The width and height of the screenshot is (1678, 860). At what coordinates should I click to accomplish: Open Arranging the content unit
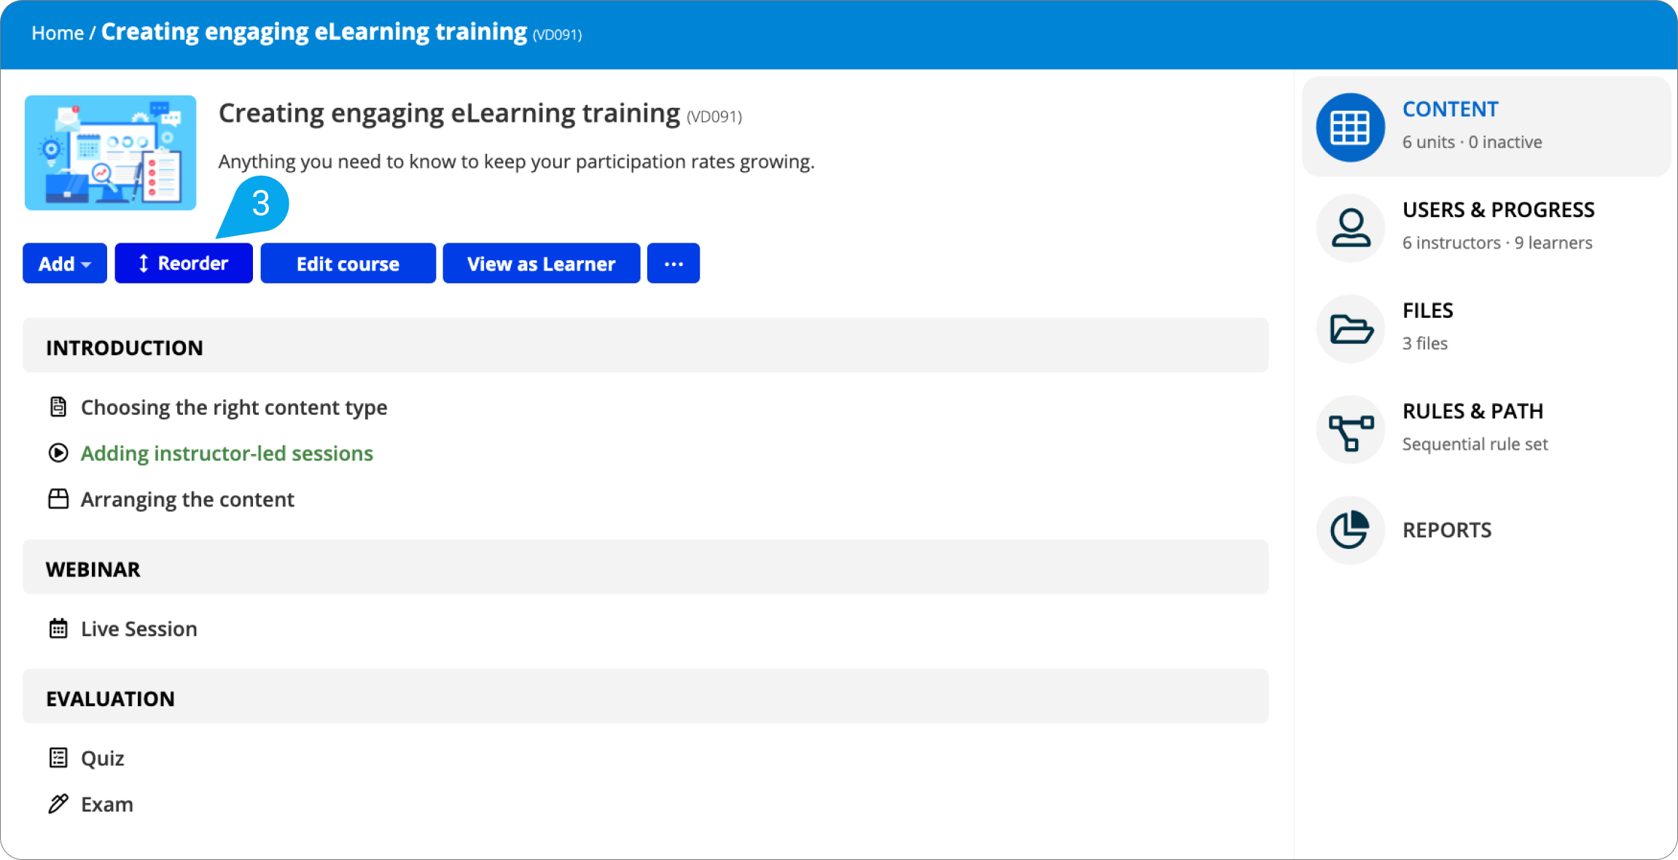pyautogui.click(x=187, y=499)
